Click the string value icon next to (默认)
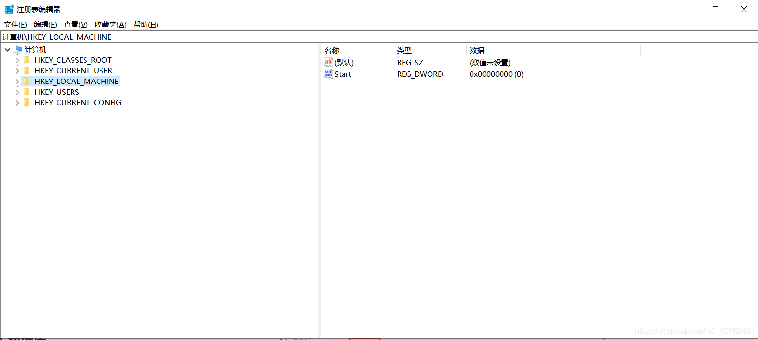The image size is (758, 340). [x=329, y=62]
